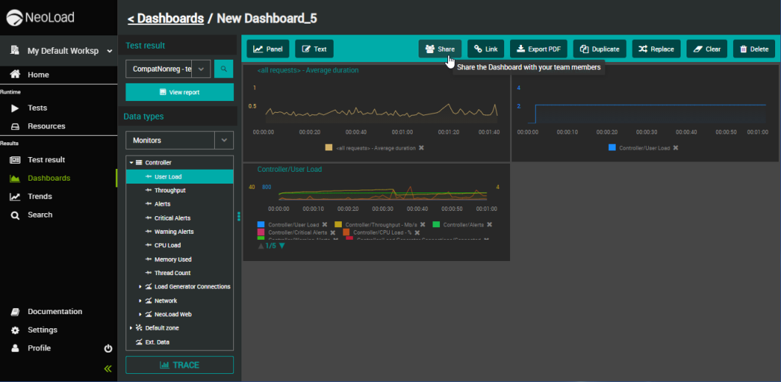Go to next legend page arrow

pos(281,246)
